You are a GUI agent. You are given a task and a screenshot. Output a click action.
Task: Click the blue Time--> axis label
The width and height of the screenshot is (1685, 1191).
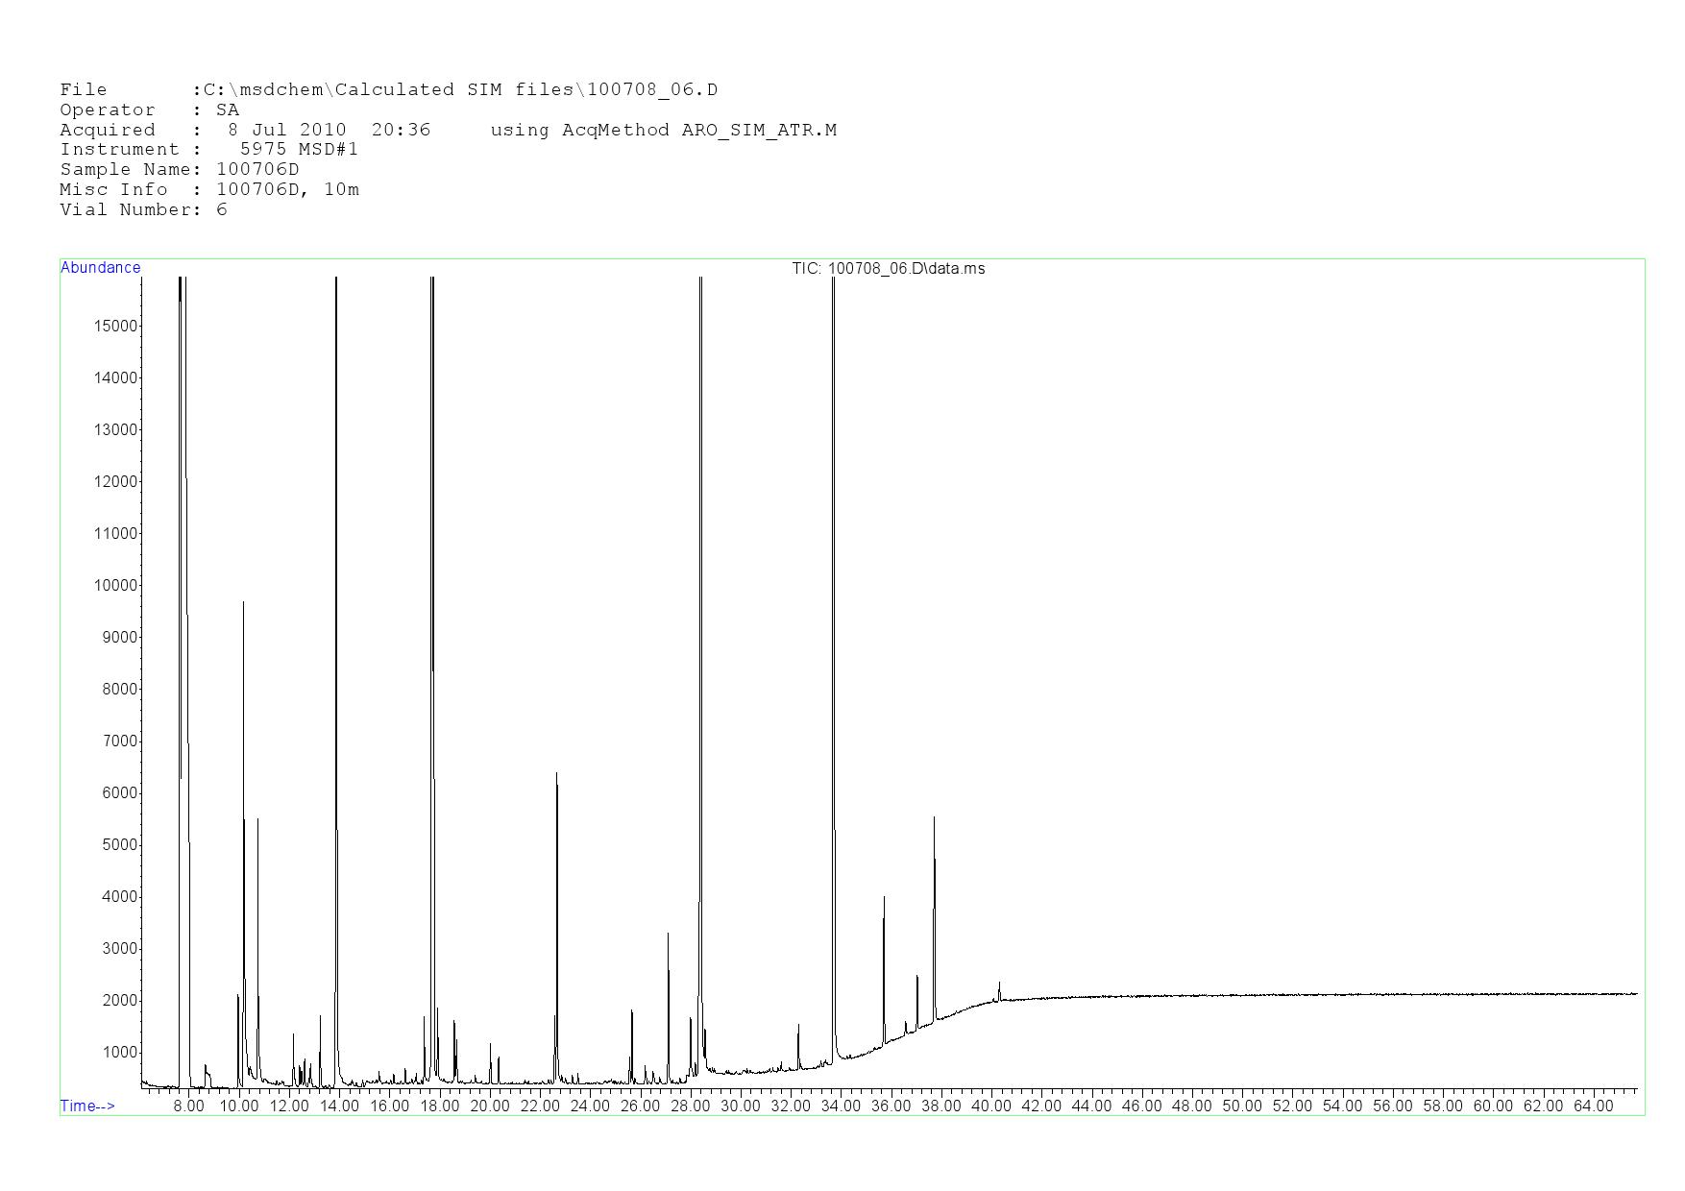click(x=87, y=1106)
